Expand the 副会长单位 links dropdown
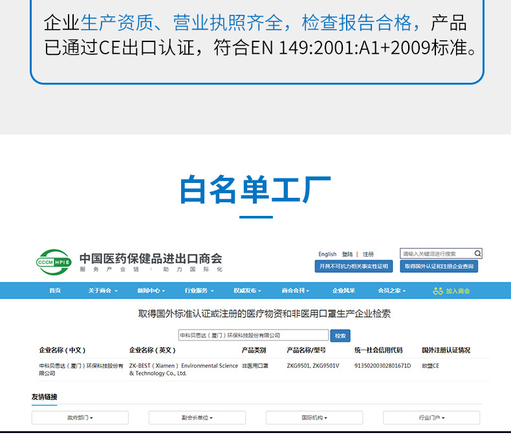The height and width of the screenshot is (446, 511). click(197, 418)
